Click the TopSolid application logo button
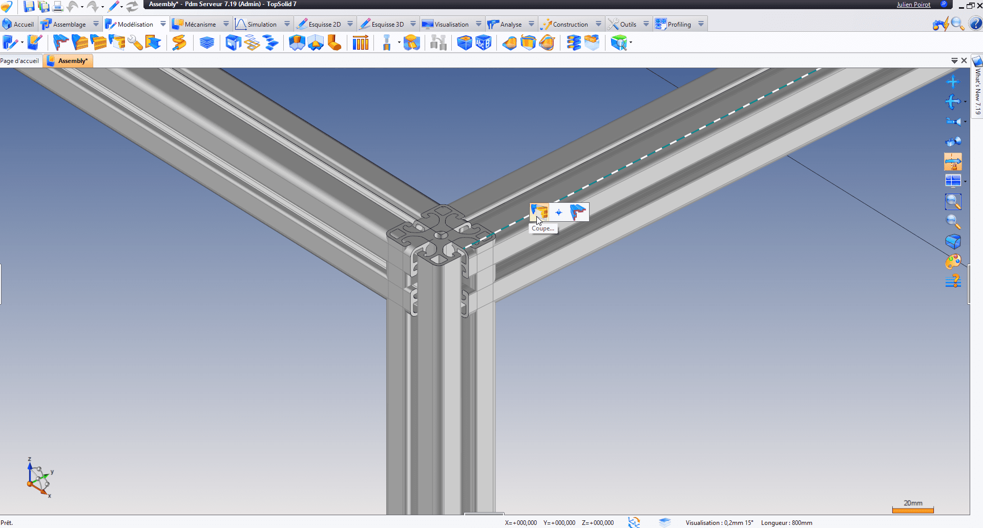The height and width of the screenshot is (528, 983). (x=7, y=7)
